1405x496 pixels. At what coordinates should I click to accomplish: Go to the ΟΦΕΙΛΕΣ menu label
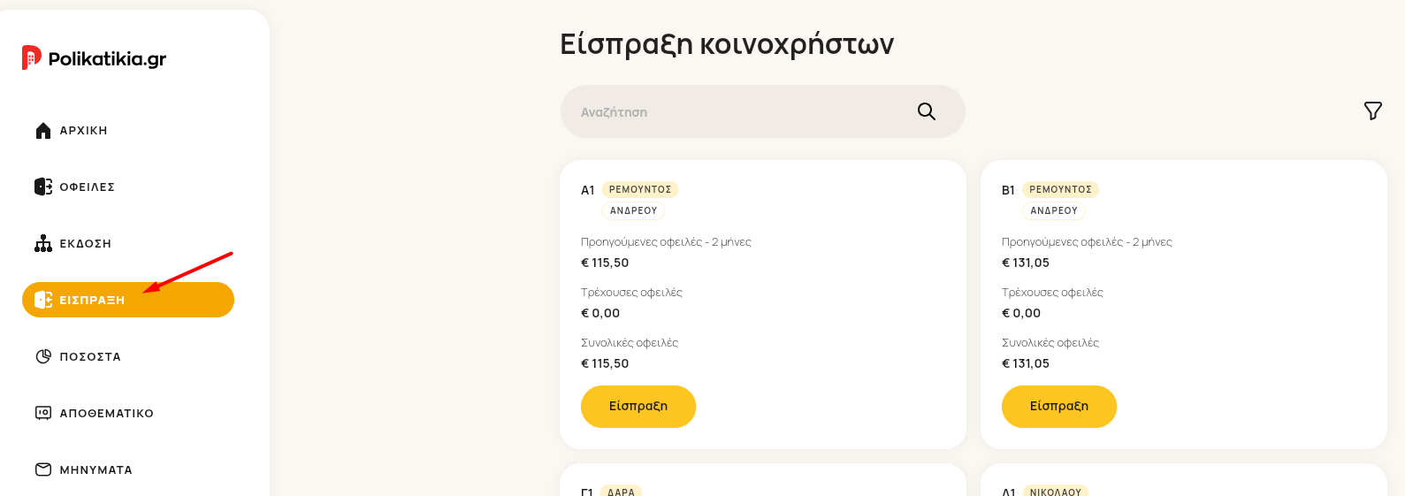(88, 187)
